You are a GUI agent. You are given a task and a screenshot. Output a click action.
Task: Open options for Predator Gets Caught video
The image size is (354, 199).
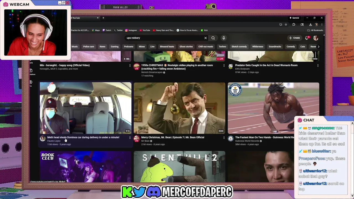tap(318, 66)
